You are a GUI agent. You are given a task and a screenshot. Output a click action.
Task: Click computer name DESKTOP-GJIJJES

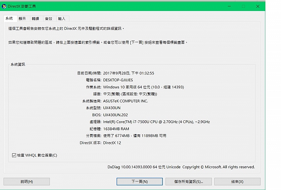pos(118,80)
